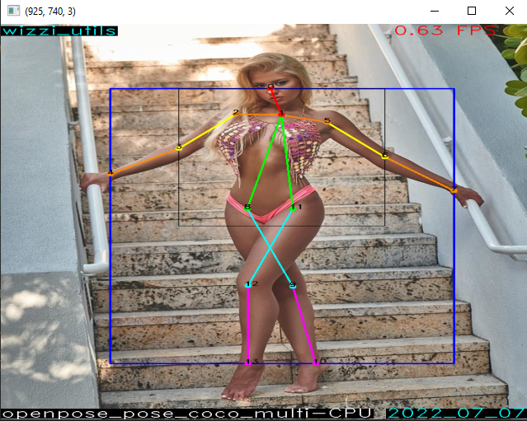Close the image window

click(x=510, y=11)
